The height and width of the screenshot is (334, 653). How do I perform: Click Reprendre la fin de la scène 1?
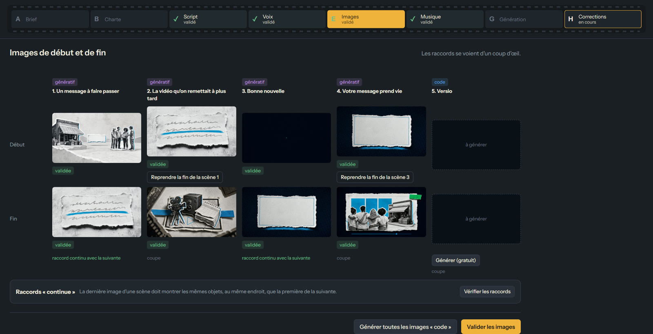pyautogui.click(x=185, y=177)
